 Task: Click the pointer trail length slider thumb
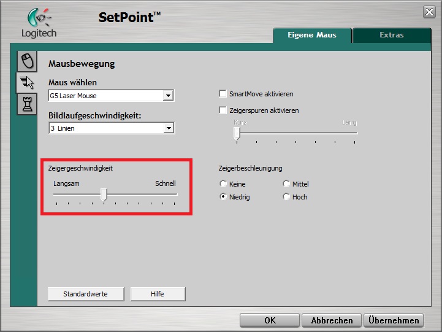237,133
